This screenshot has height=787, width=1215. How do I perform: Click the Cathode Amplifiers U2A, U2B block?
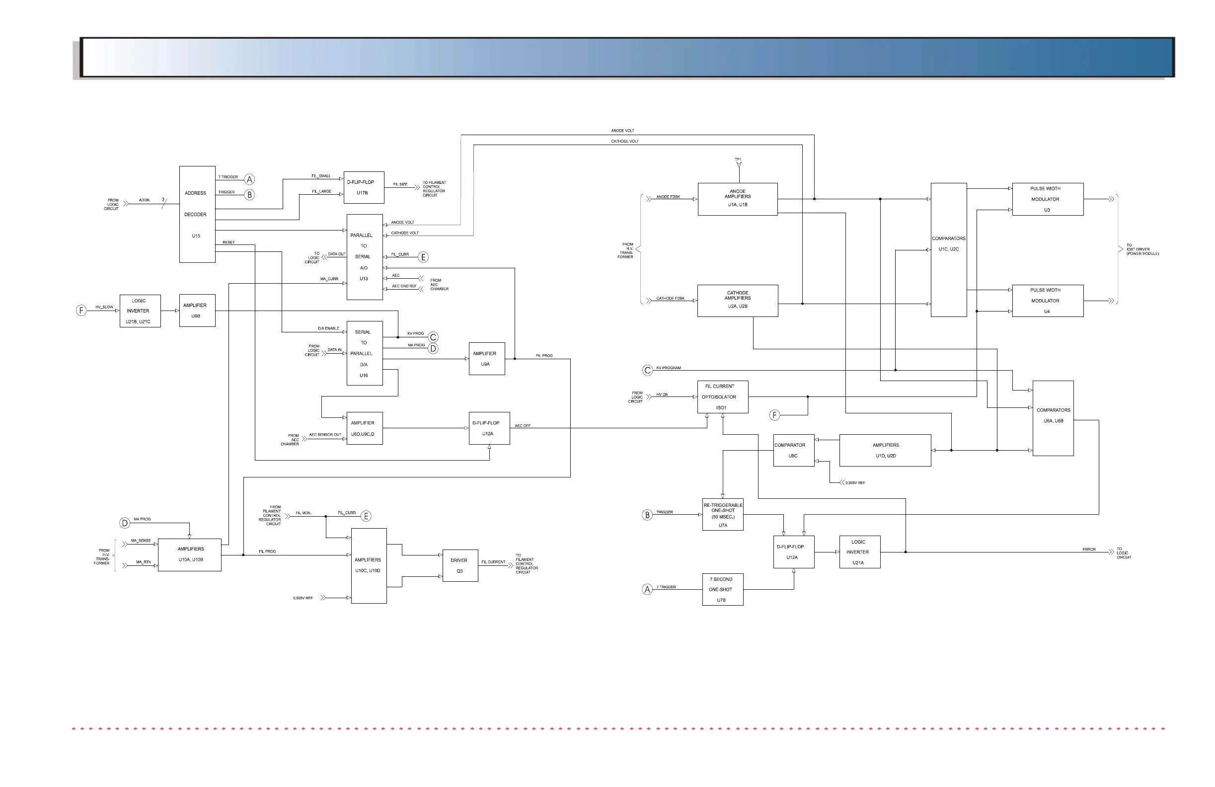click(x=737, y=301)
